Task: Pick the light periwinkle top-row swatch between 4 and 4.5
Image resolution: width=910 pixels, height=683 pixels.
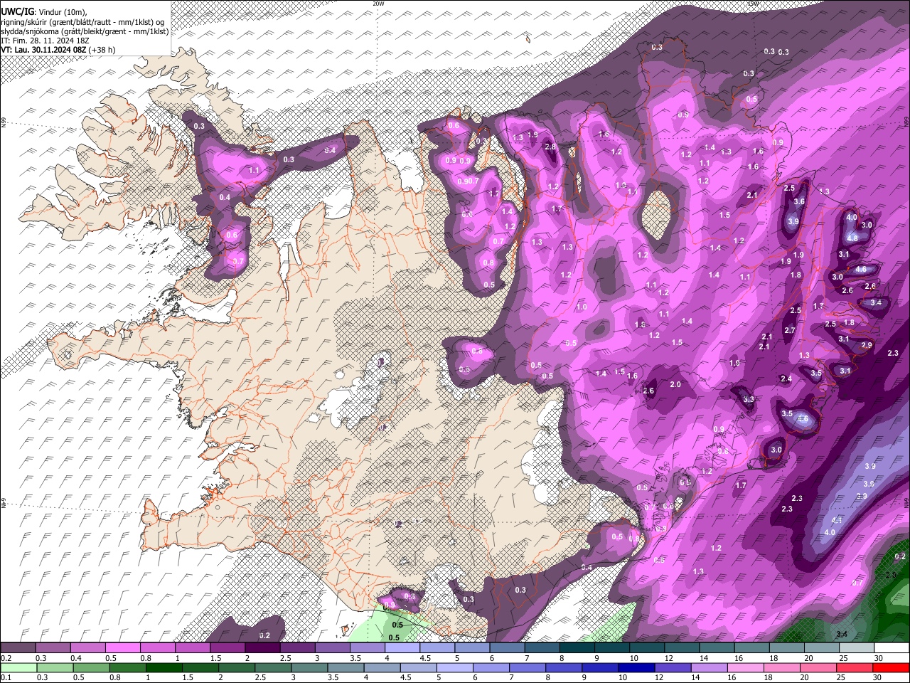Action: tap(402, 648)
